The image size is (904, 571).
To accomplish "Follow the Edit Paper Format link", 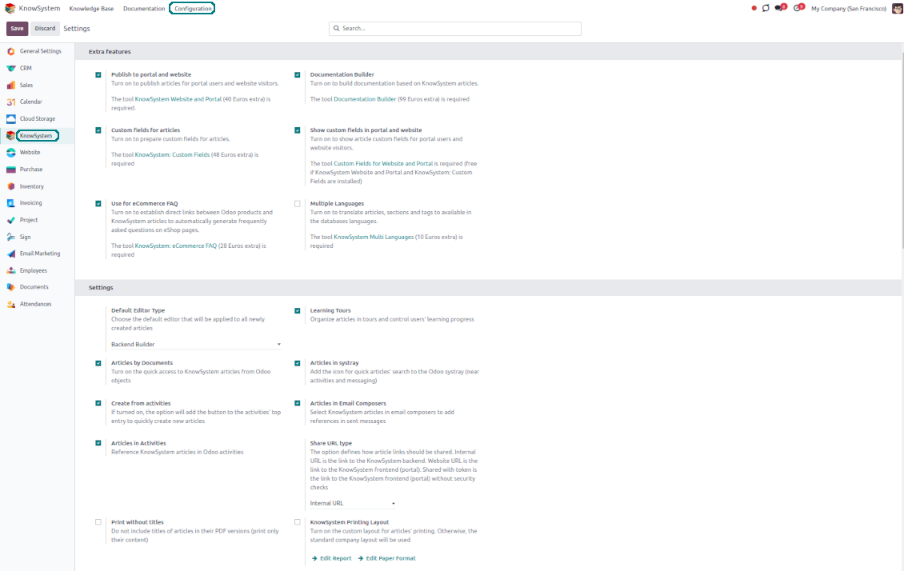I will click(387, 558).
